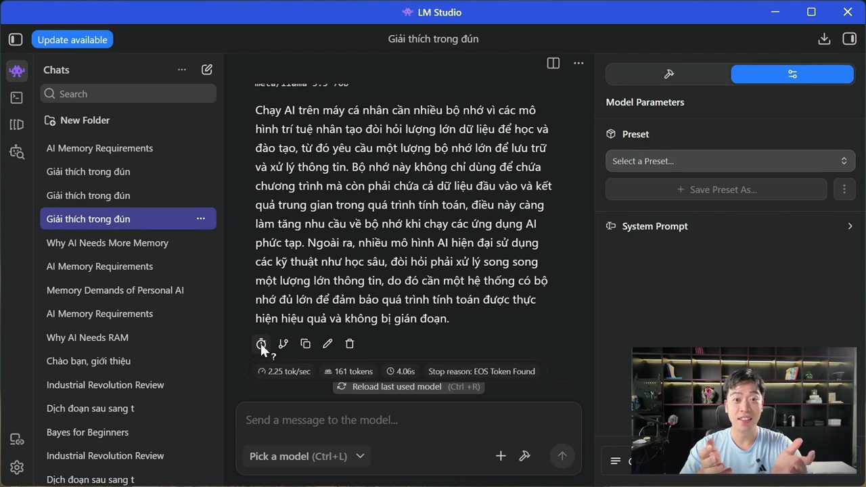The image size is (866, 487).
Task: Edit the assistant message with pencil icon
Action: pos(327,344)
